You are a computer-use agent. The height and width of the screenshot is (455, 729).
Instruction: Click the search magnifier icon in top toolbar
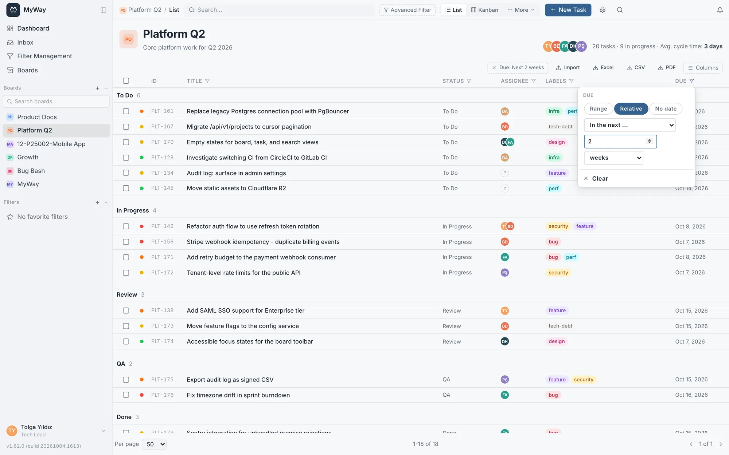(620, 10)
